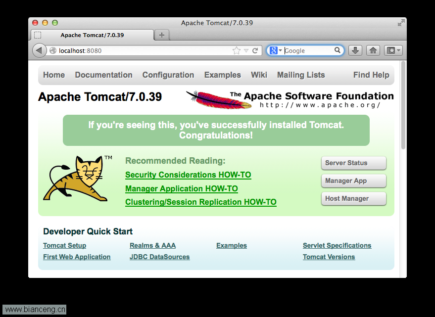Image resolution: width=435 pixels, height=317 pixels.
Task: Enter full screen with the expand arrows
Action: point(401,23)
